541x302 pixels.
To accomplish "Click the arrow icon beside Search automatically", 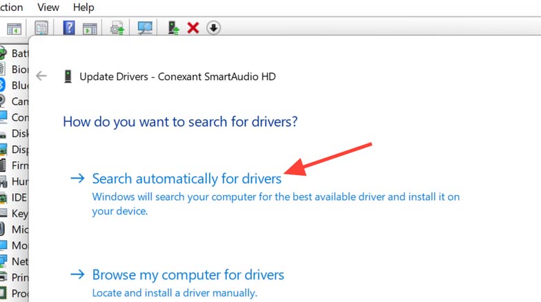I will pyautogui.click(x=77, y=178).
